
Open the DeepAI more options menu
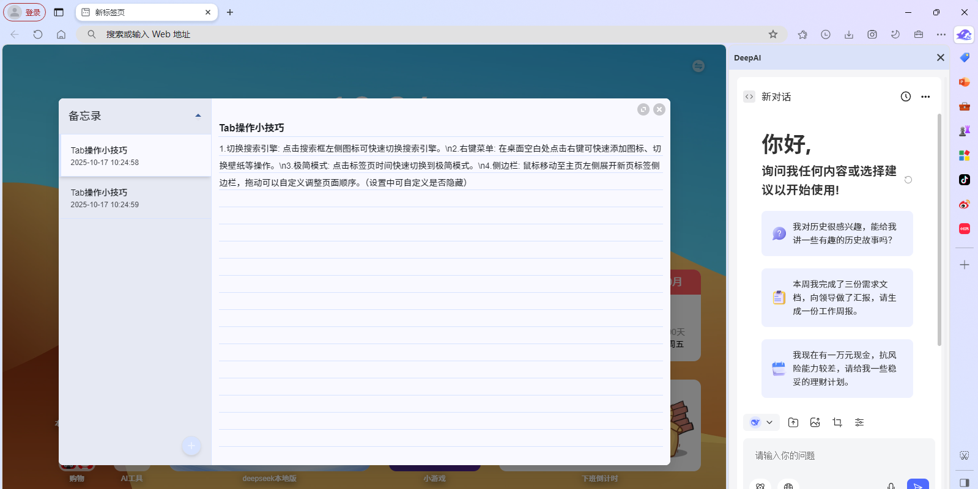(x=925, y=97)
